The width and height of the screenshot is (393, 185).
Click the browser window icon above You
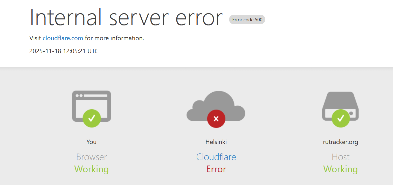(x=92, y=106)
